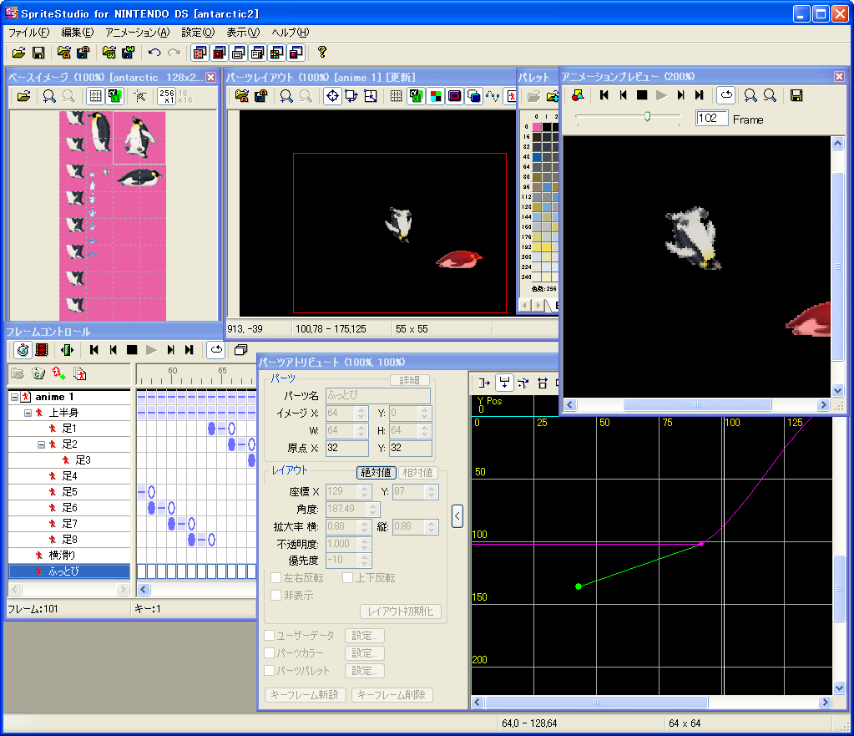Open the 表示 menu

click(243, 33)
